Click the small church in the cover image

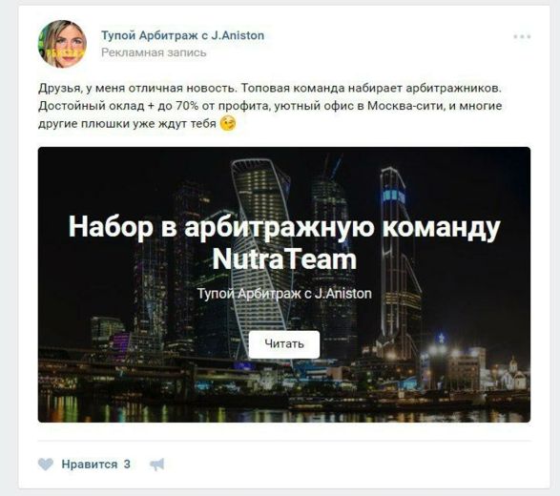[x=513, y=375]
